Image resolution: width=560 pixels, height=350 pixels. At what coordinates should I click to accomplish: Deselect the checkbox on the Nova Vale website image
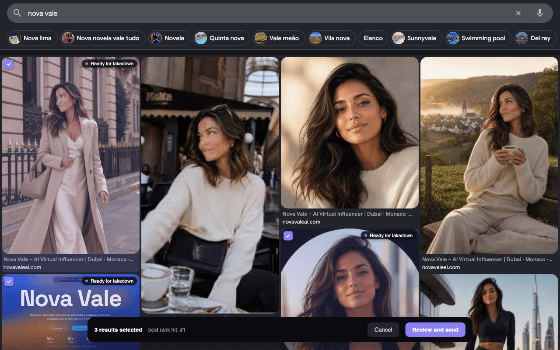click(9, 281)
